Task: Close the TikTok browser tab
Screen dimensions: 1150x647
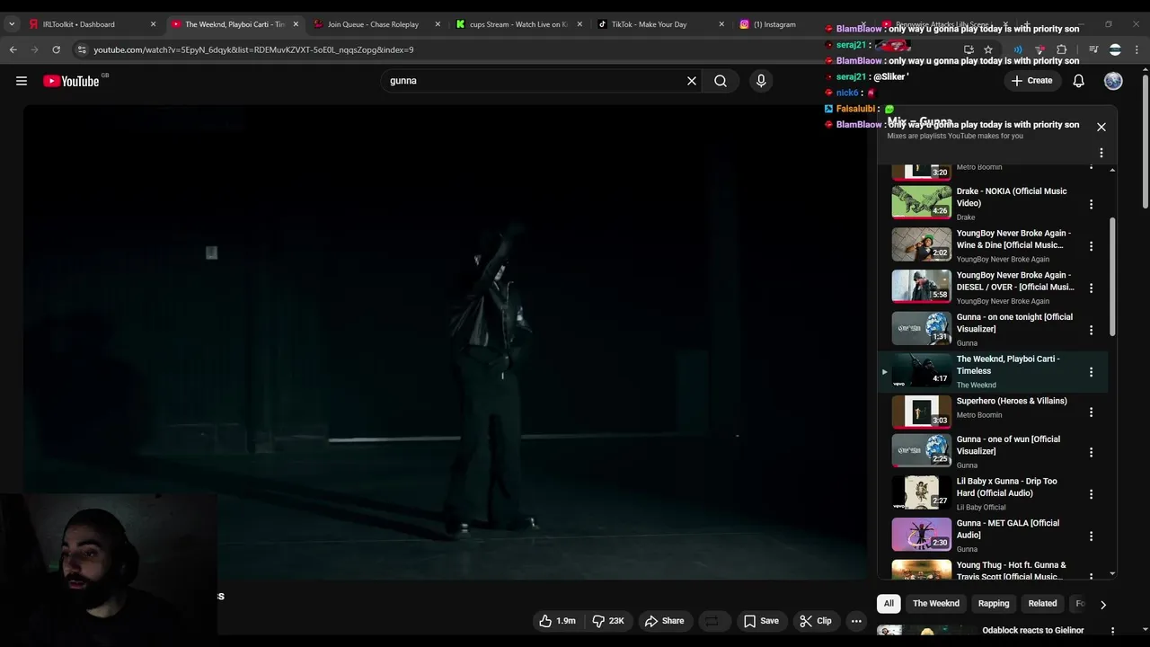Action: (721, 24)
